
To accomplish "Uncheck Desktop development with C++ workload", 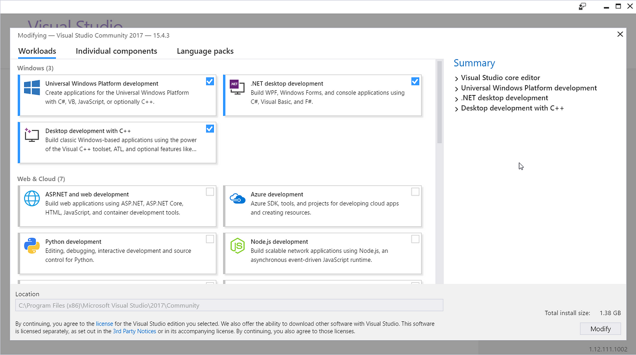I will 210,129.
